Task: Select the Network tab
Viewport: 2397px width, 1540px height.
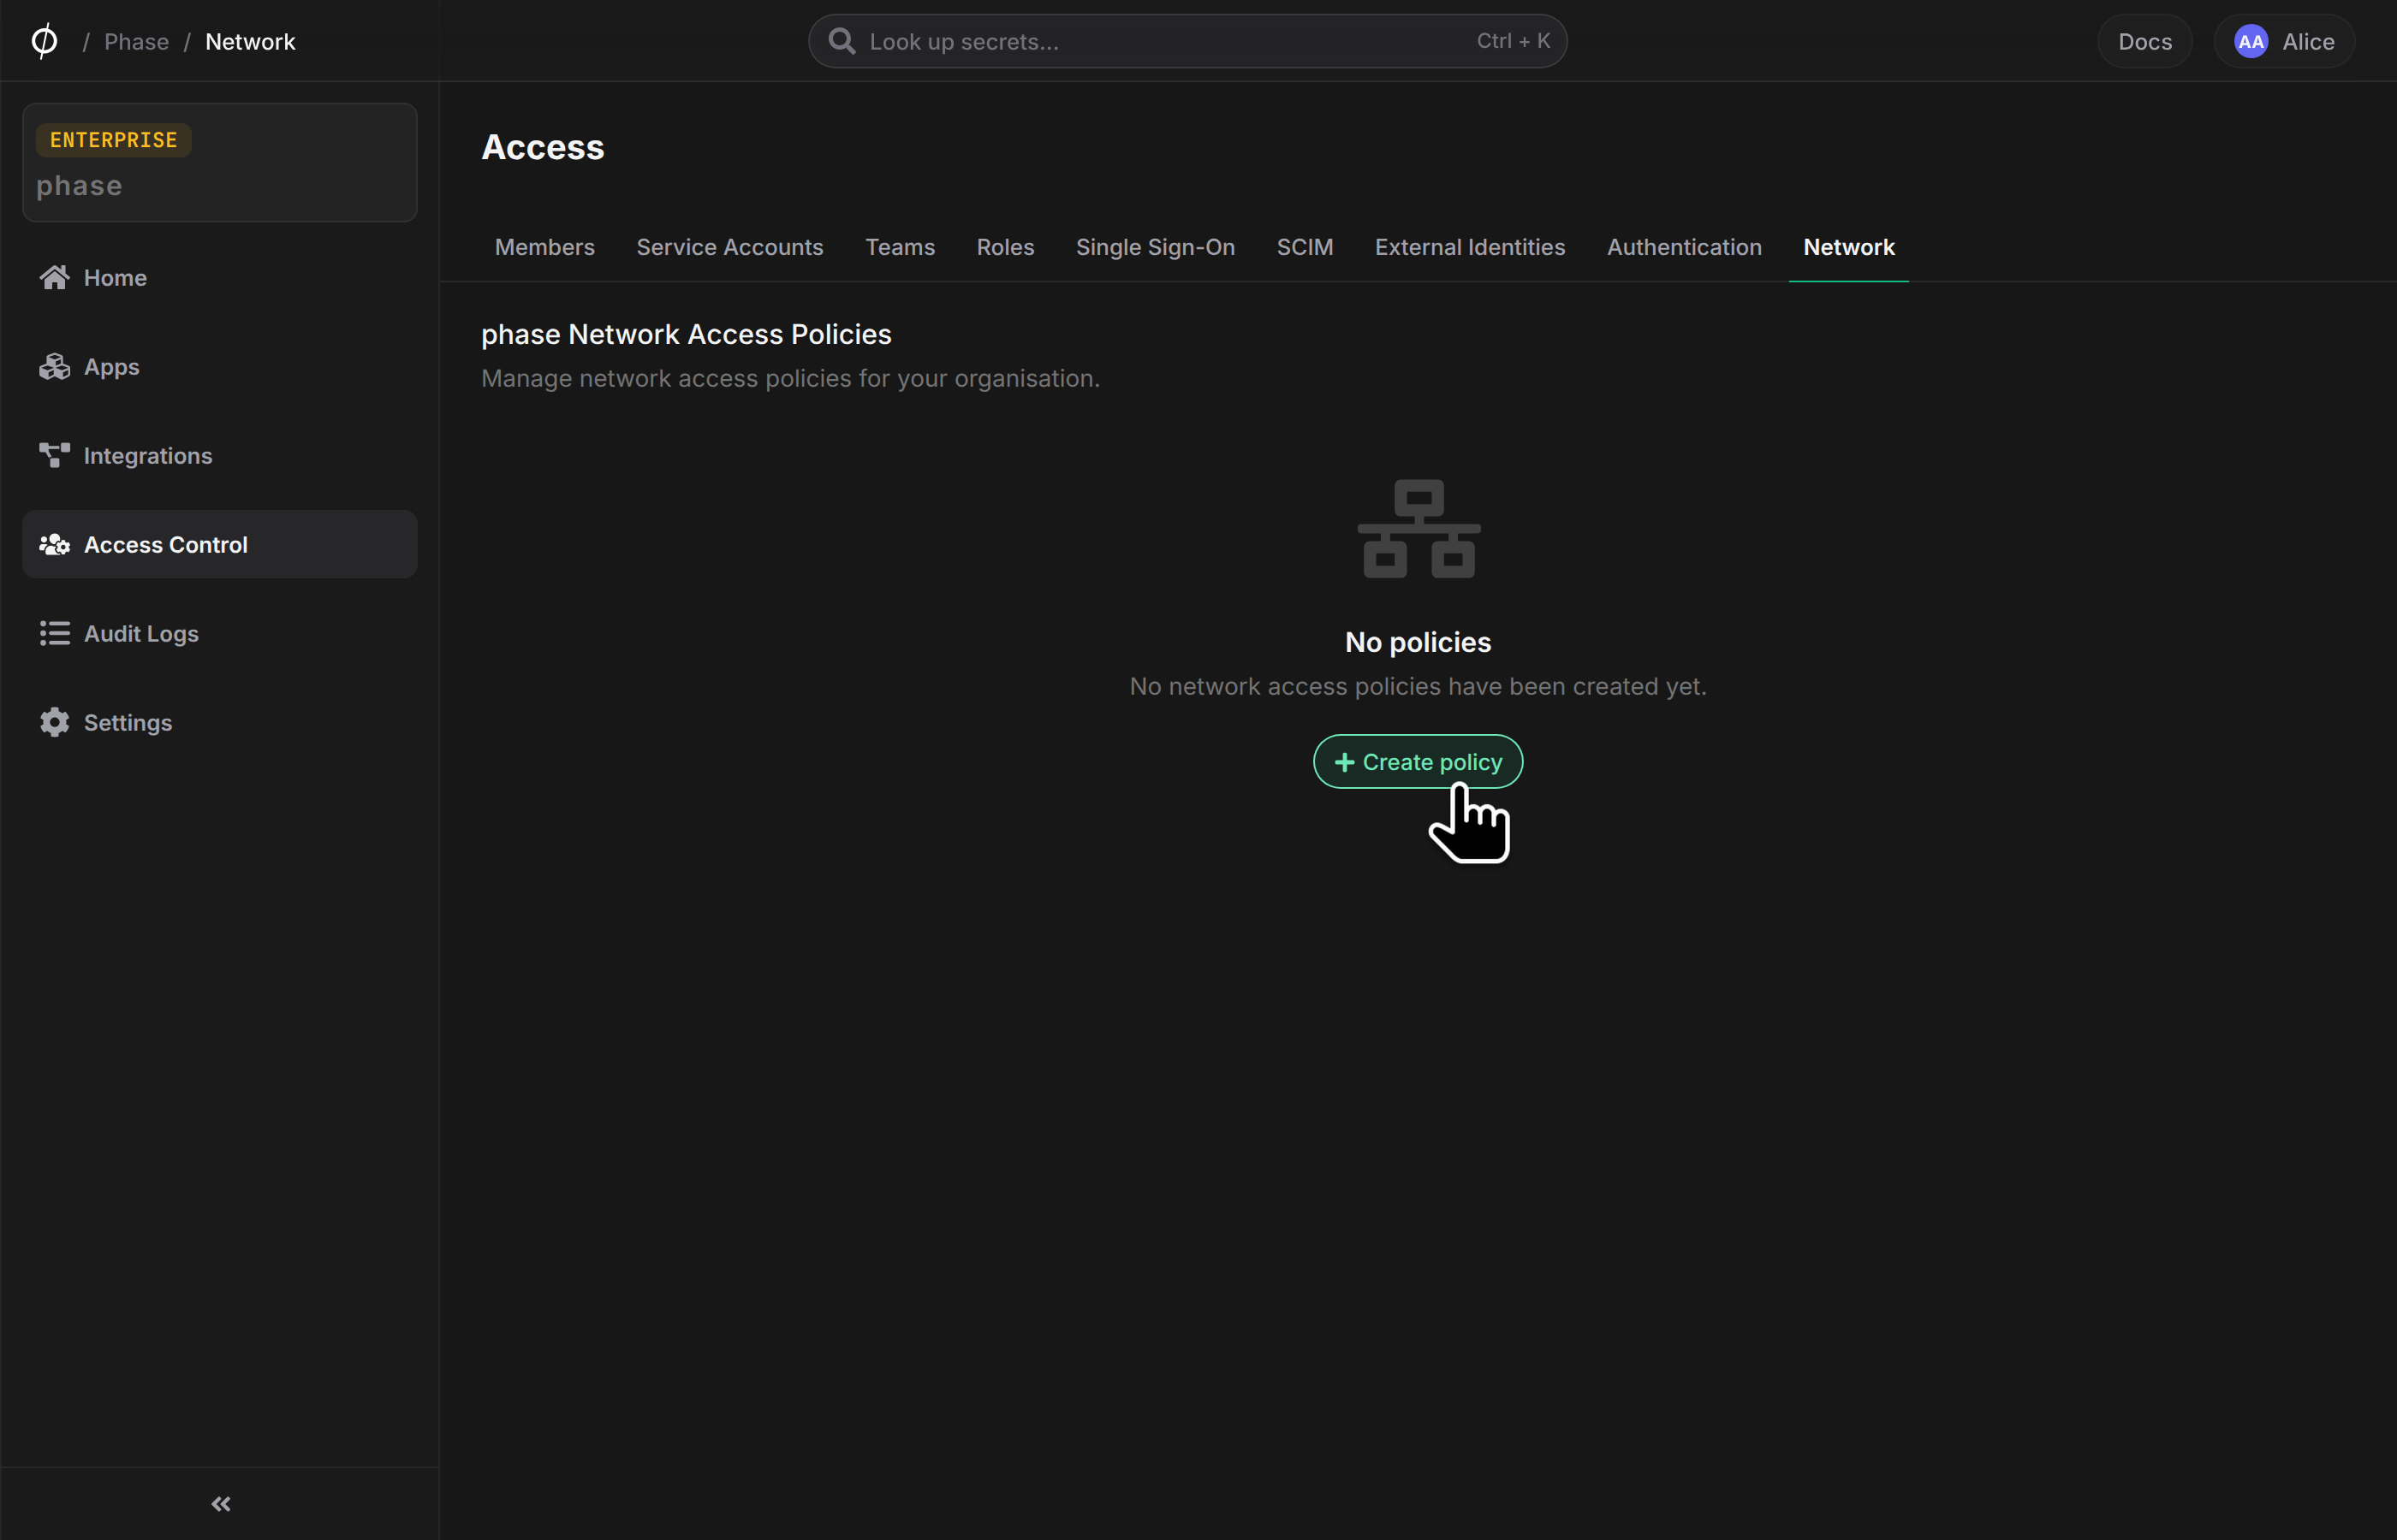Action: (1847, 247)
